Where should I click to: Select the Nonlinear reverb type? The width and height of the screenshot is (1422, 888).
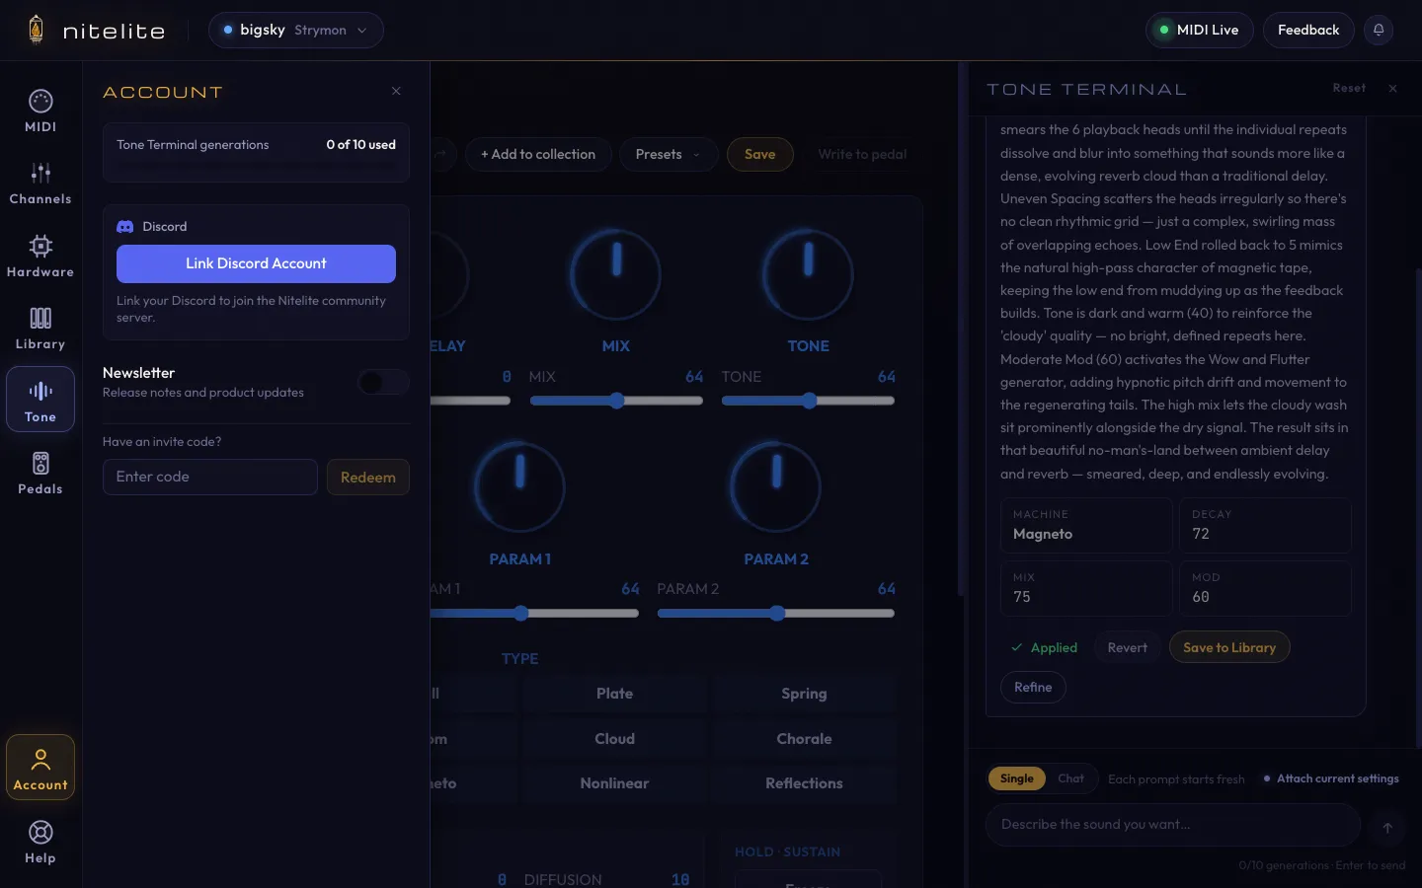[614, 783]
